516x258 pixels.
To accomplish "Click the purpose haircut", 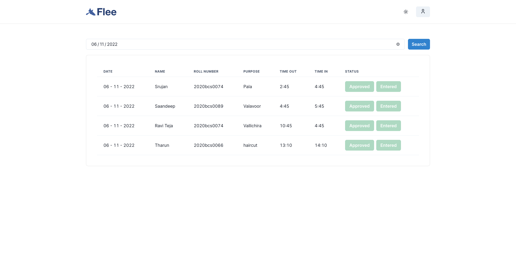I will tap(250, 145).
